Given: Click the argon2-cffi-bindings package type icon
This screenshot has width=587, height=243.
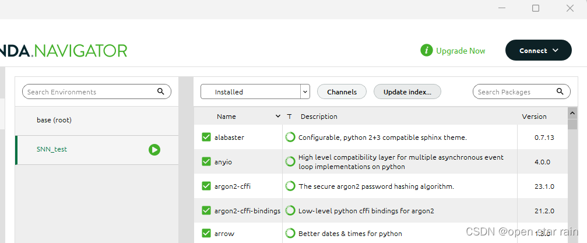Looking at the screenshot, I should tap(290, 210).
